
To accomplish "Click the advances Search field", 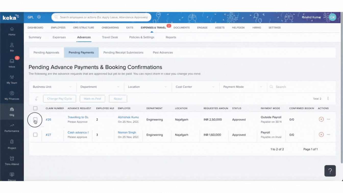I will pos(301,87).
